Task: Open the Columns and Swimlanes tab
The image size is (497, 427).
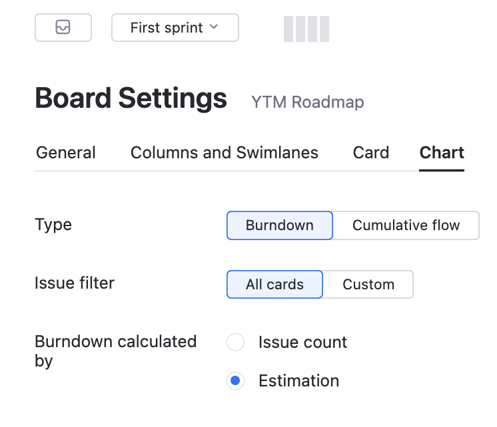Action: coord(225,153)
